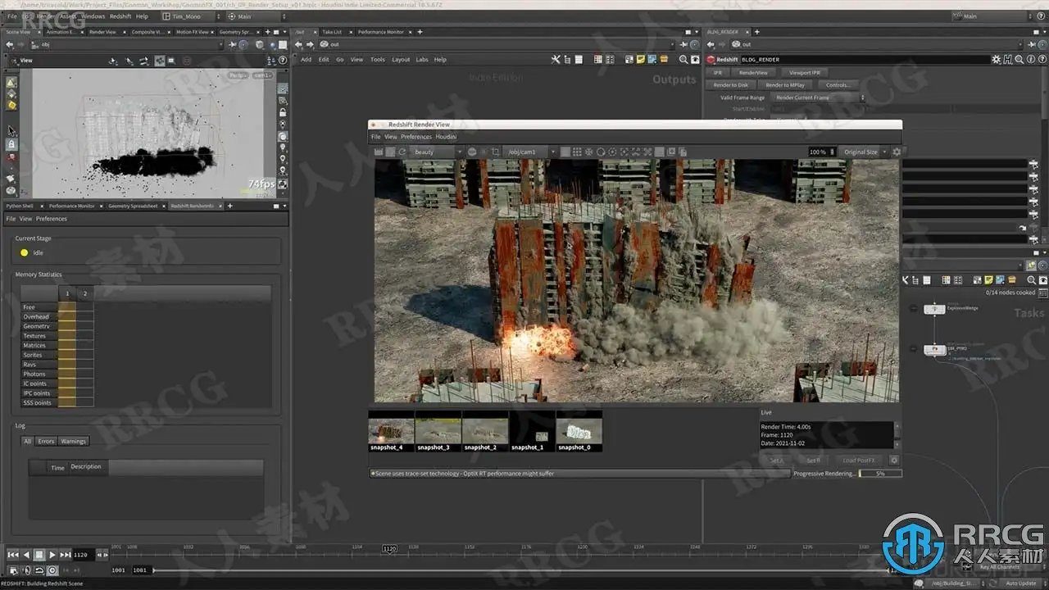The image size is (1049, 590).
Task: Expand the Original Size dropdown
Action: [864, 152]
